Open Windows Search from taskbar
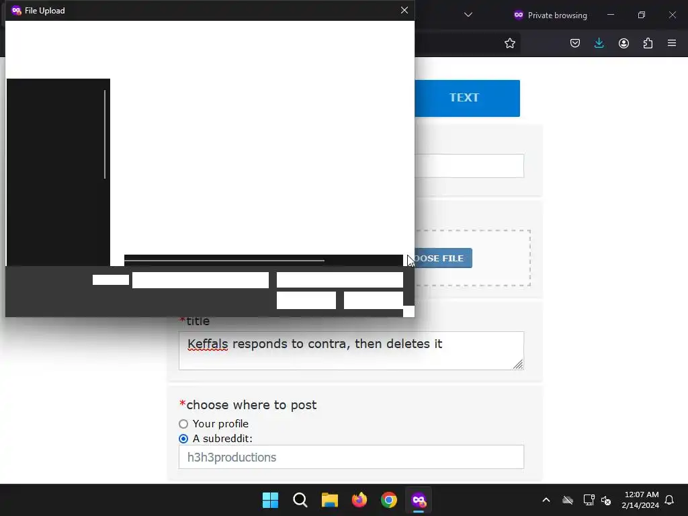The width and height of the screenshot is (688, 516). click(300, 500)
